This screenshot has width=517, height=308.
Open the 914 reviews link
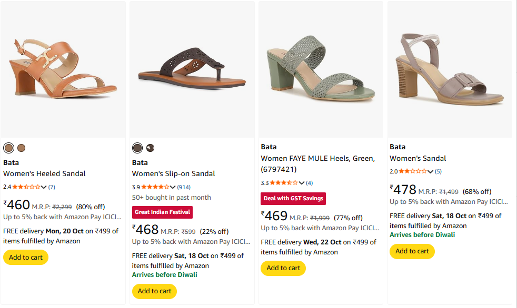point(184,187)
